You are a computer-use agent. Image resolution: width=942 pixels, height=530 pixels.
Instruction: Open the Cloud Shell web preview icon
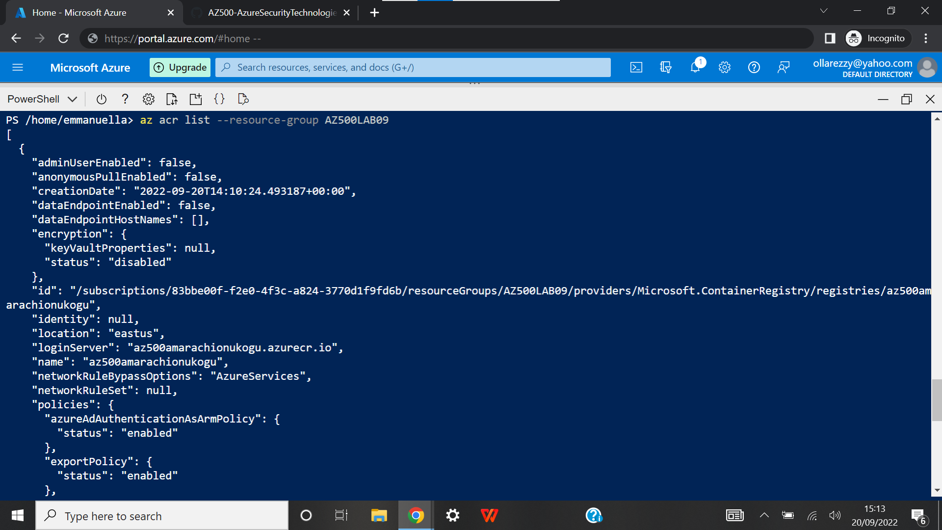243,99
